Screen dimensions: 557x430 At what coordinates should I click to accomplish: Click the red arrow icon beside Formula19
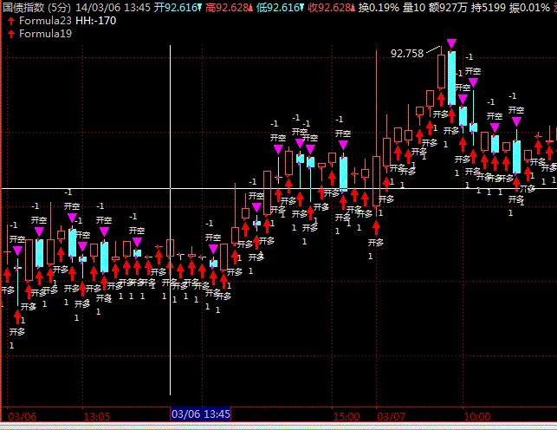pyautogui.click(x=11, y=34)
